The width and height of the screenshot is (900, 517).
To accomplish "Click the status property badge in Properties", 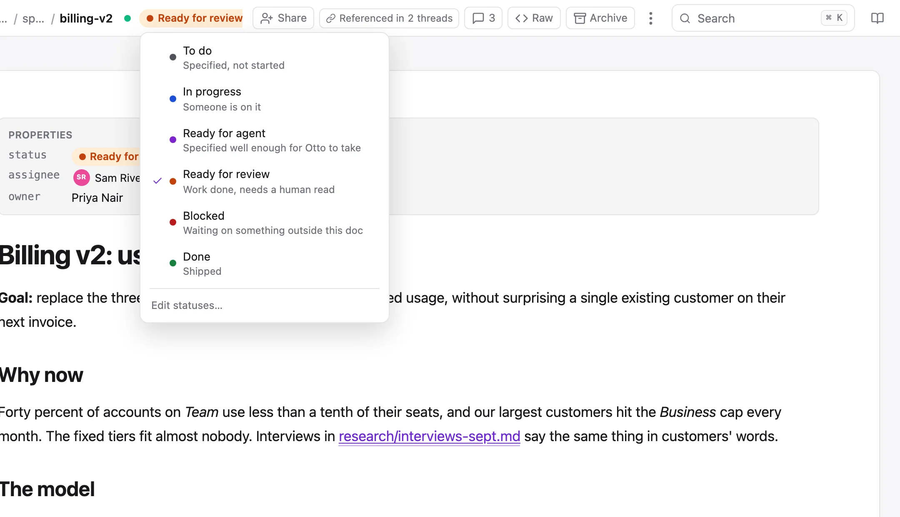I will click(x=107, y=156).
